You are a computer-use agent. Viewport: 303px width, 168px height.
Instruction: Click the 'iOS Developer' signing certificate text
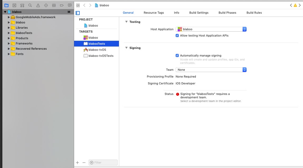click(x=185, y=83)
